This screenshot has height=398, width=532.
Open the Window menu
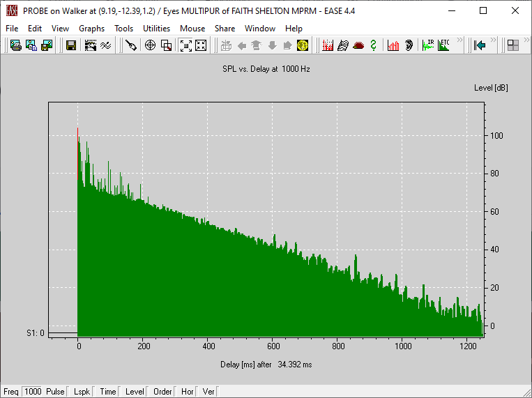click(x=260, y=29)
